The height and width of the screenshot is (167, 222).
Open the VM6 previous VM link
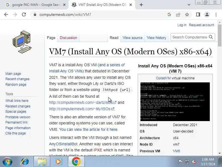[176, 151]
